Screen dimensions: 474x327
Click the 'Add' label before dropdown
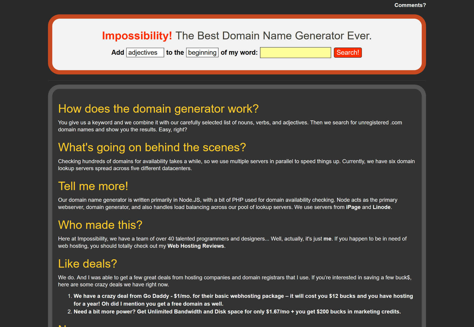click(118, 53)
